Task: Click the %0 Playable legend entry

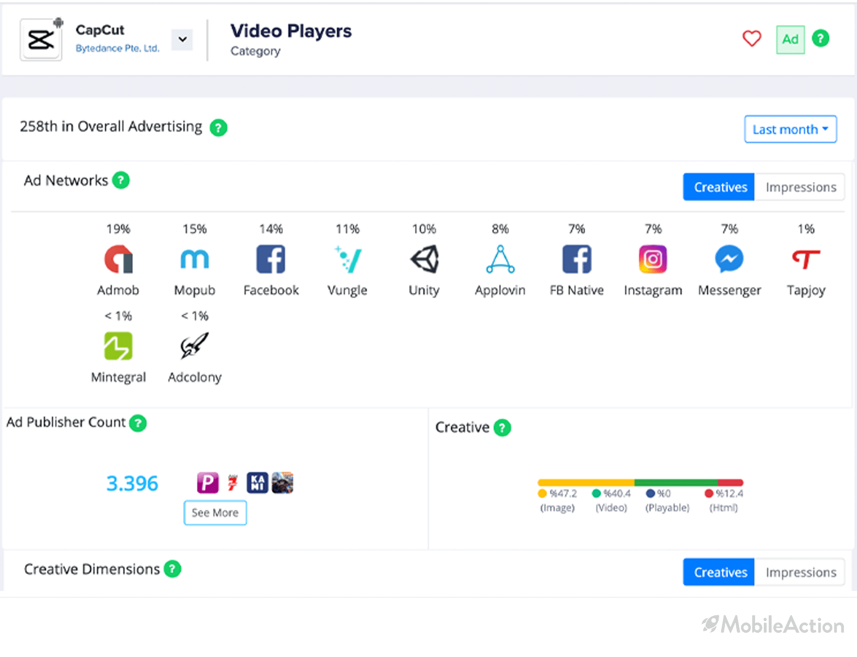Action: tap(667, 500)
